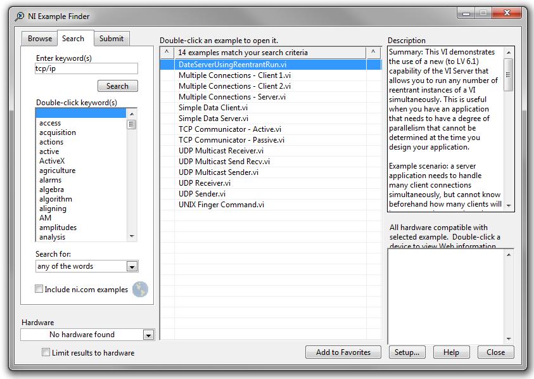Image resolution: width=534 pixels, height=379 pixels.
Task: Select Multiple Connections - Client 1.vi
Action: (270, 75)
